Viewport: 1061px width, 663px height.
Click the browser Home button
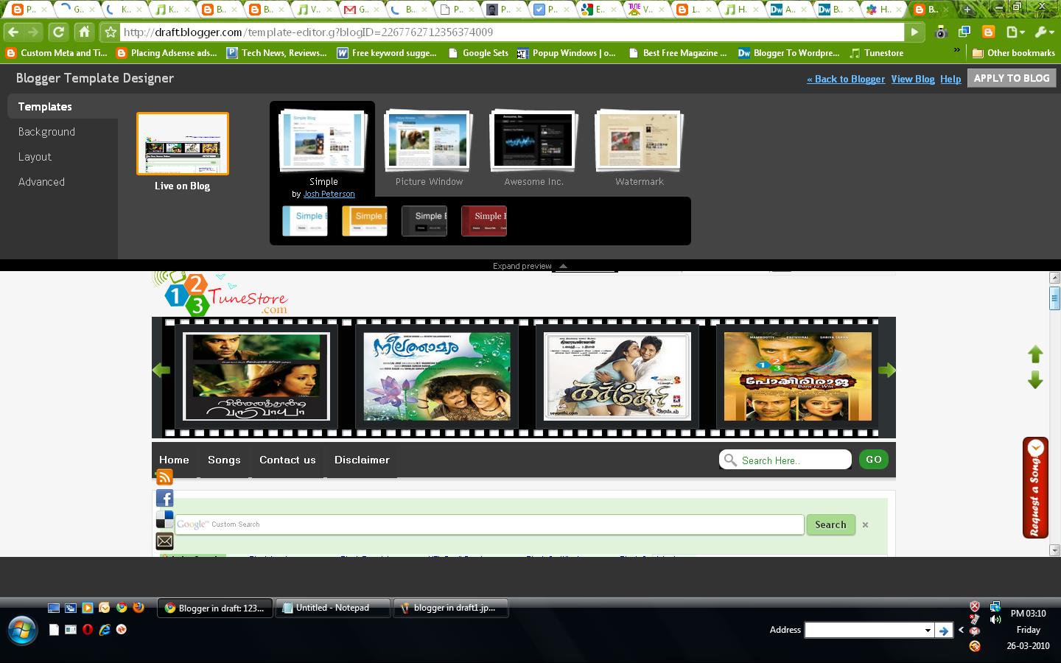click(84, 32)
